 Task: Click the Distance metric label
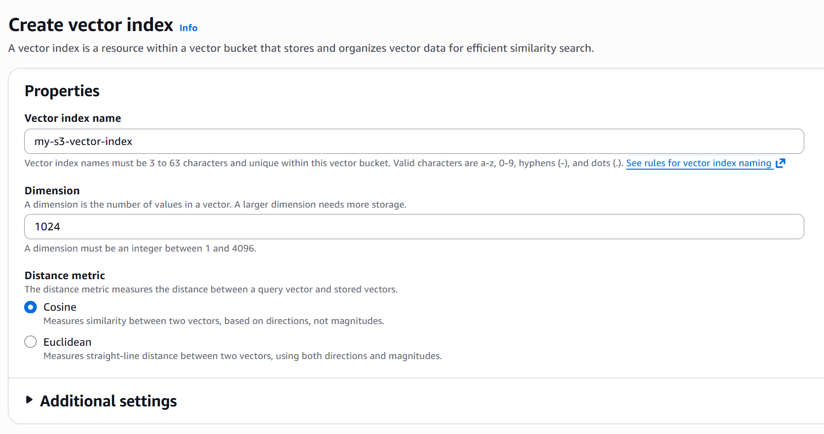tap(65, 276)
